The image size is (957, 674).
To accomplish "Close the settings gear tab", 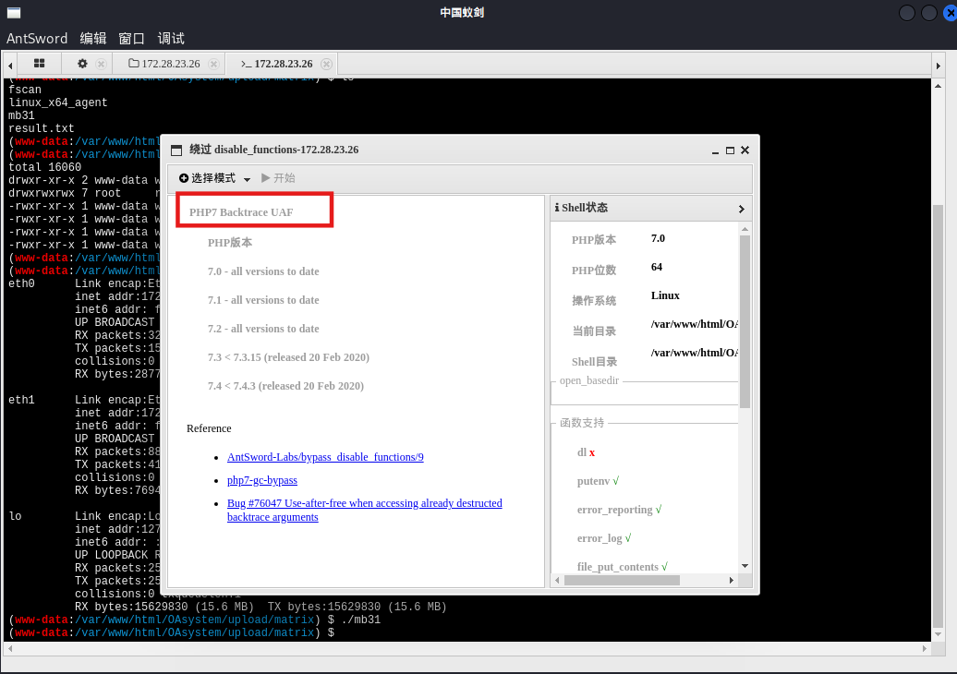I will point(102,64).
